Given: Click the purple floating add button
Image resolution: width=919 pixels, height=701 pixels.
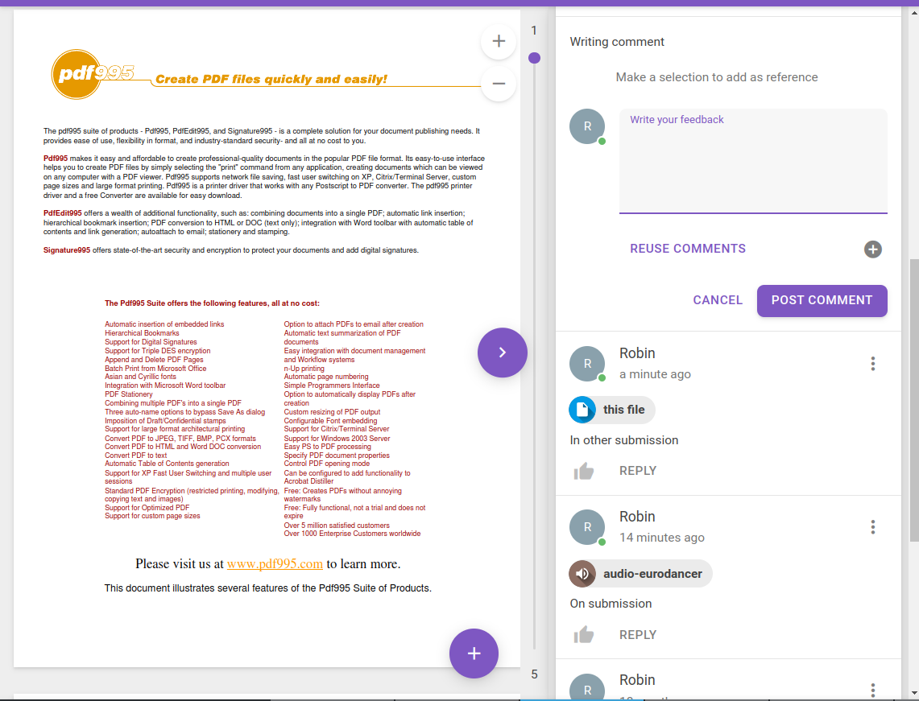Looking at the screenshot, I should [x=474, y=654].
